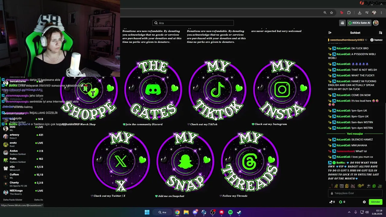This screenshot has width=386, height=217.
Task: Open the 'My X' Twitter panel badge
Action: coord(121,162)
